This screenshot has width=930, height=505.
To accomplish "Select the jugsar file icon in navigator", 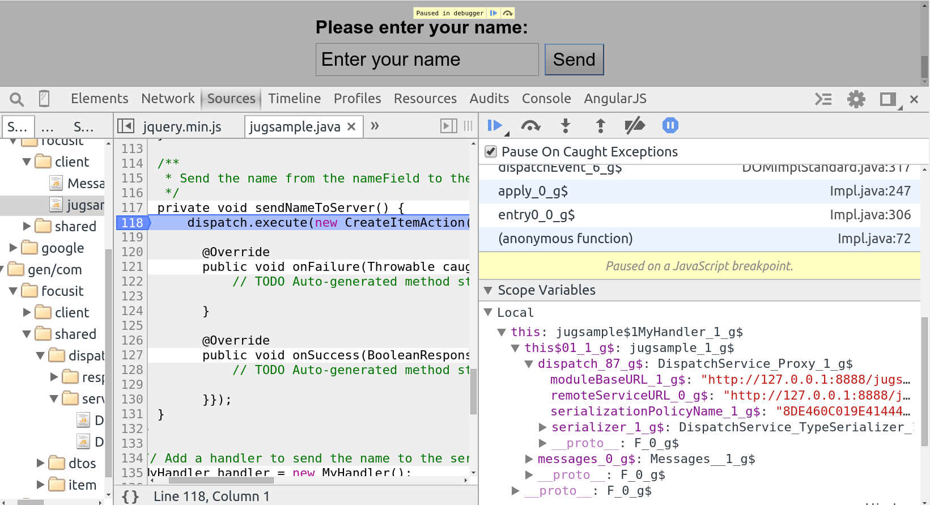I will (56, 205).
